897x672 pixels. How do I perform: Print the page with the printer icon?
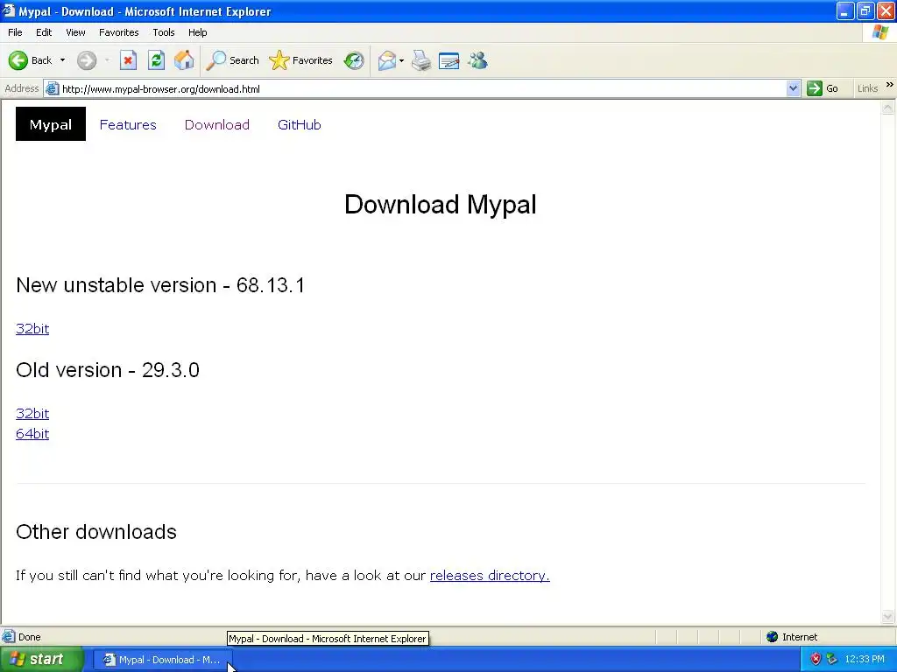pyautogui.click(x=421, y=60)
